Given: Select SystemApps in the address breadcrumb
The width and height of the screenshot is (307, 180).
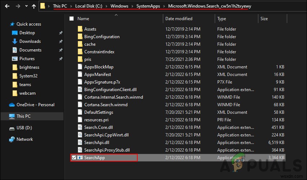Looking at the screenshot, I should [148, 6].
